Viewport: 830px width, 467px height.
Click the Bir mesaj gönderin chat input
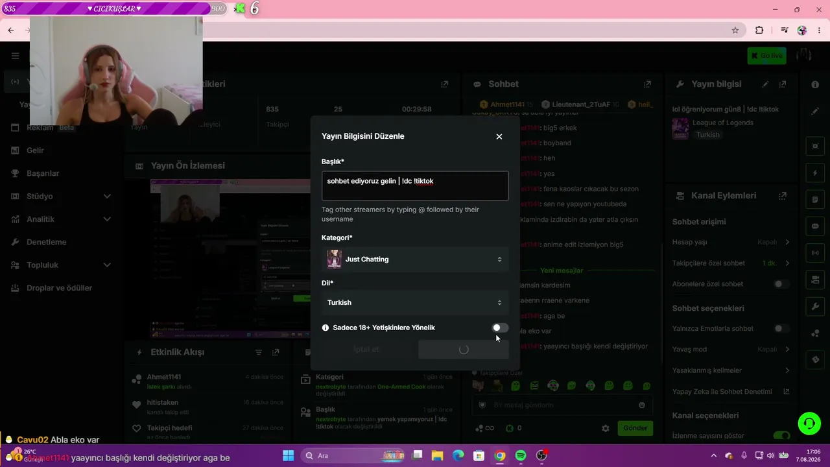[x=562, y=405]
